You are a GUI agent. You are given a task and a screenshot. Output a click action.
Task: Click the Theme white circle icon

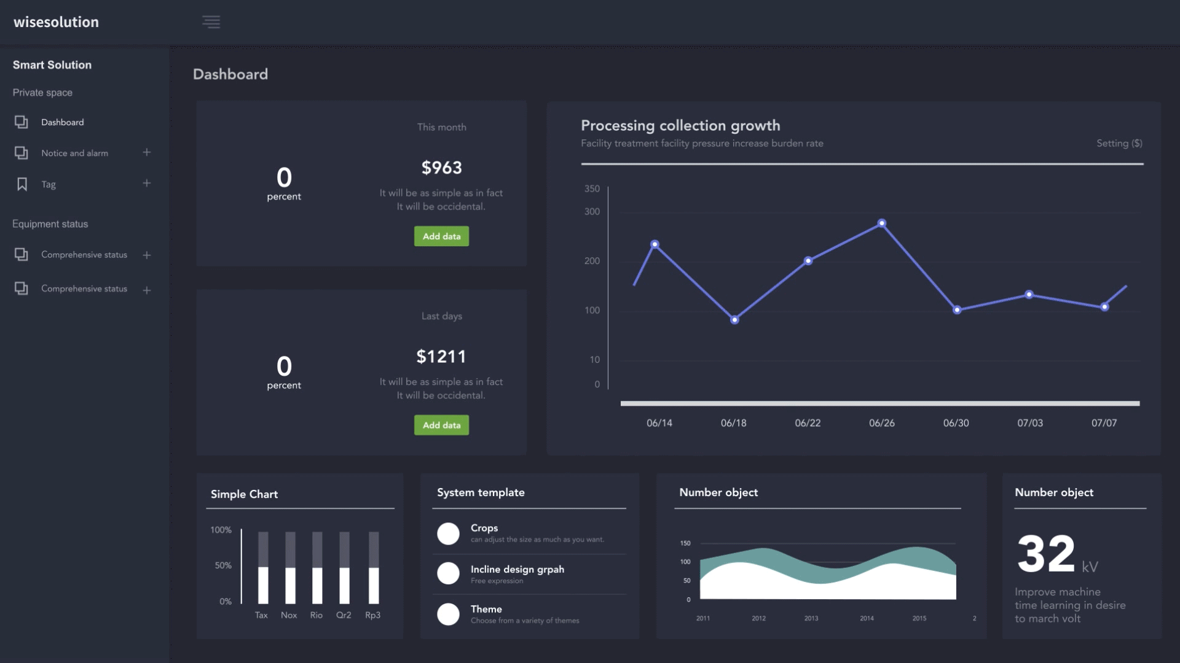(x=448, y=614)
